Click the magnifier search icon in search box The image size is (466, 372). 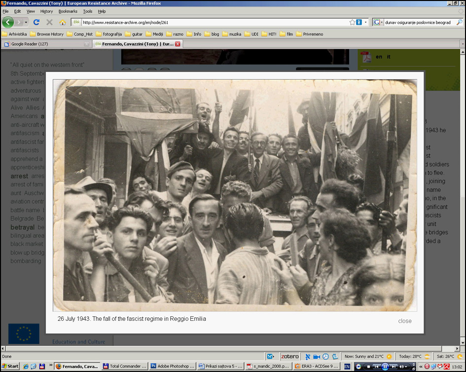point(459,22)
